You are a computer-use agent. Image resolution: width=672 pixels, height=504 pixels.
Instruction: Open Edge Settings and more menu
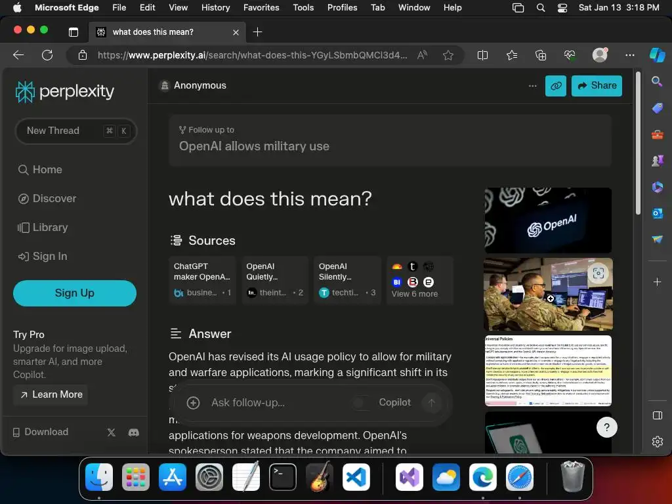coord(629,55)
